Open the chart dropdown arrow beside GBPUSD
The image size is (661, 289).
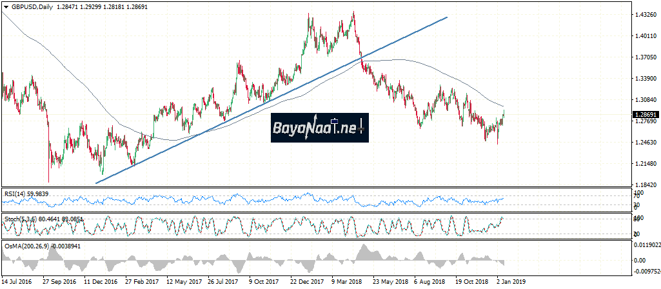[5, 6]
